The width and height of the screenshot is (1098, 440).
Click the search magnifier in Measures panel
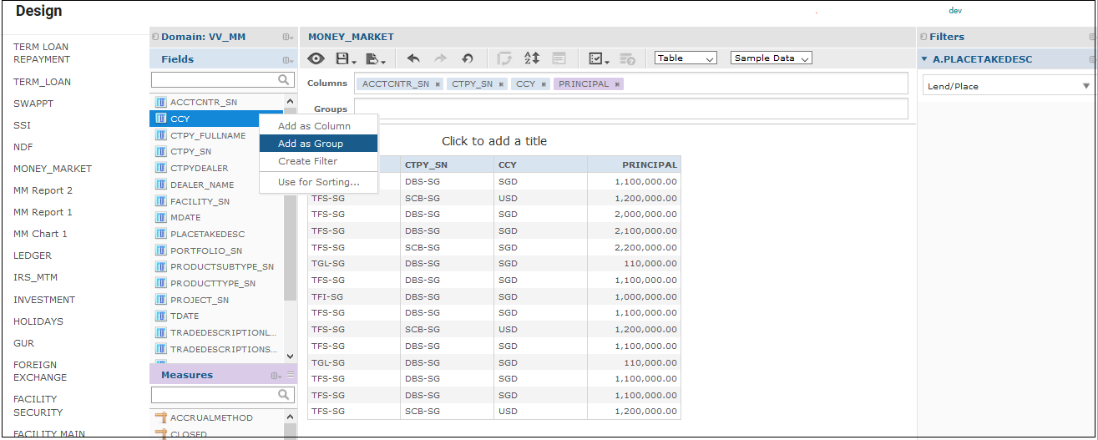tap(285, 395)
